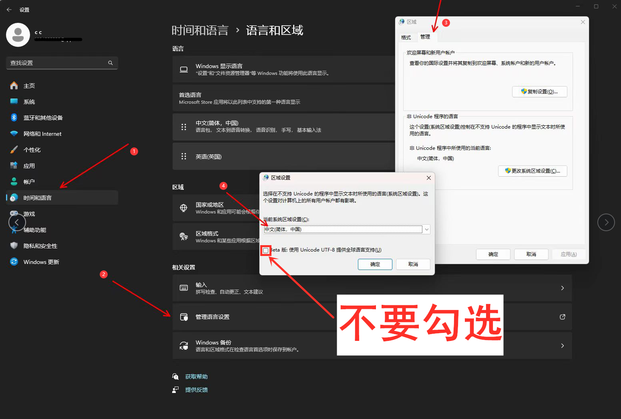The height and width of the screenshot is (419, 621).
Task: Click the 管理语言设置 icon
Action: click(184, 317)
